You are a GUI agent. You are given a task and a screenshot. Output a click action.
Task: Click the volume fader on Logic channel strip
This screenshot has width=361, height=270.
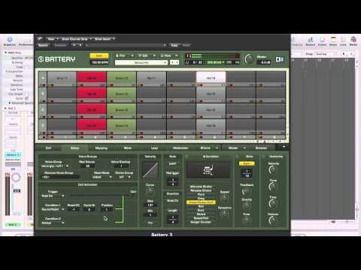coord(17,190)
